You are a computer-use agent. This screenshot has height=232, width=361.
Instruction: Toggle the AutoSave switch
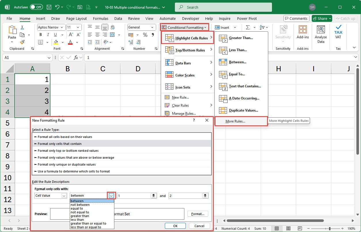point(36,7)
